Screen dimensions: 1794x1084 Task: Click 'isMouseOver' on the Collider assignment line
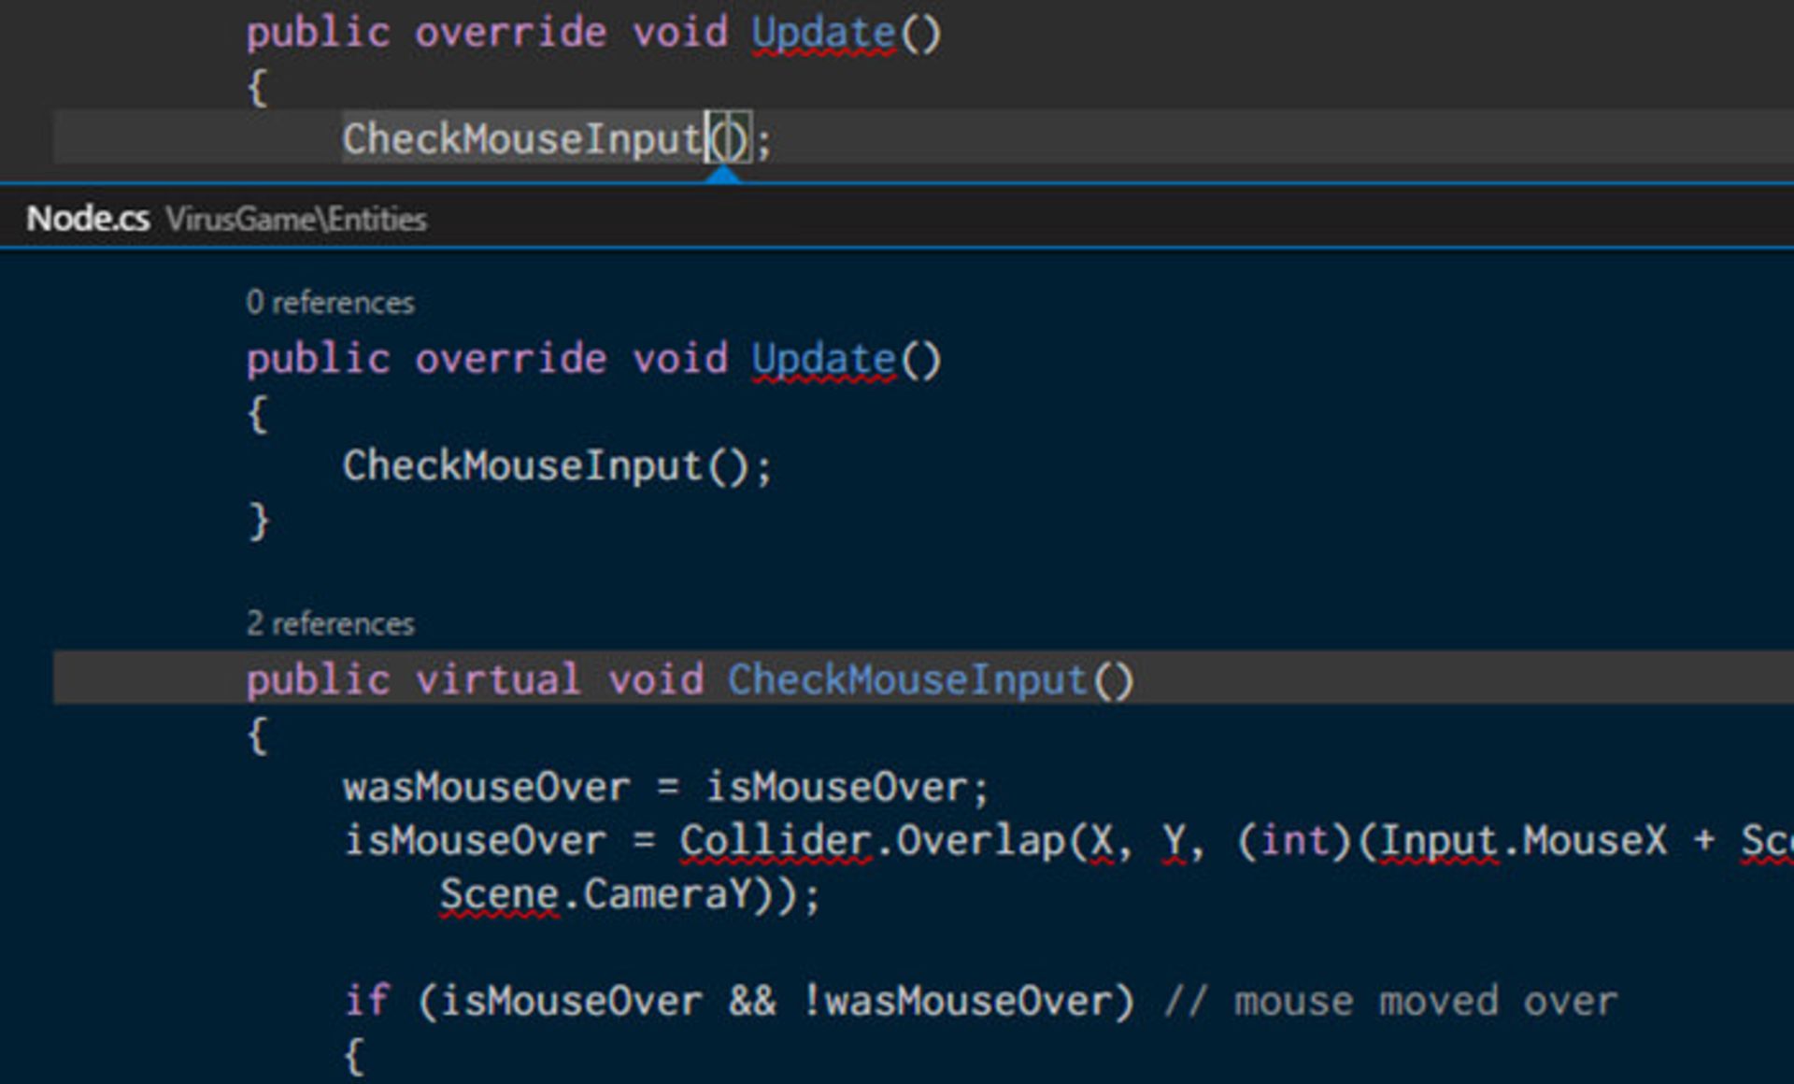point(475,841)
